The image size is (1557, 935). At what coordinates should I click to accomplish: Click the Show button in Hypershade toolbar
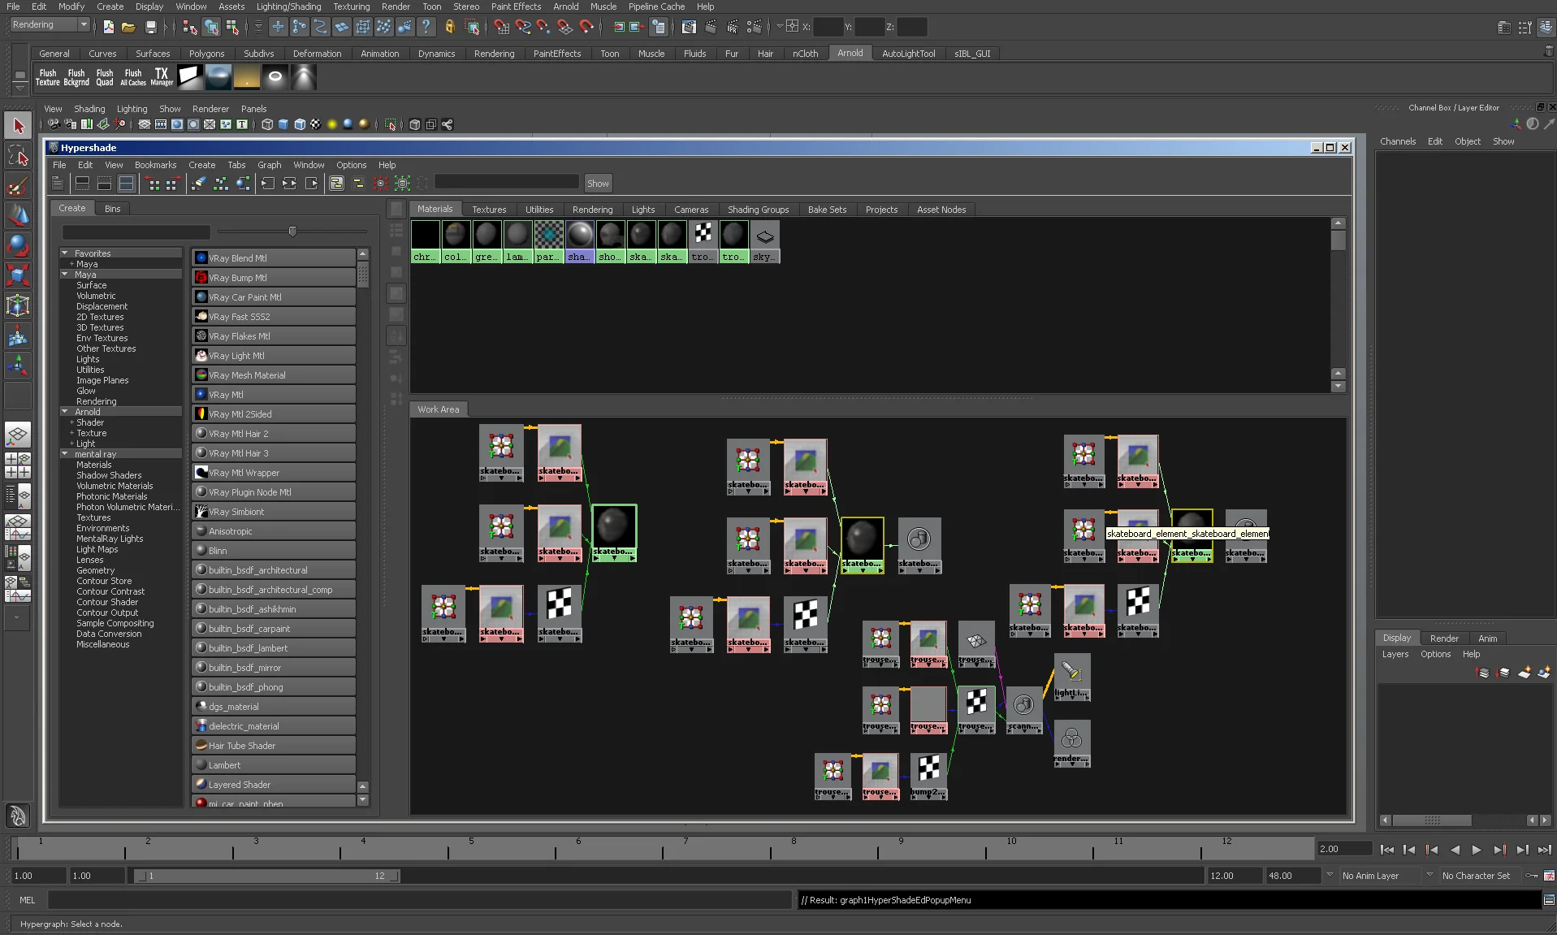click(x=598, y=184)
